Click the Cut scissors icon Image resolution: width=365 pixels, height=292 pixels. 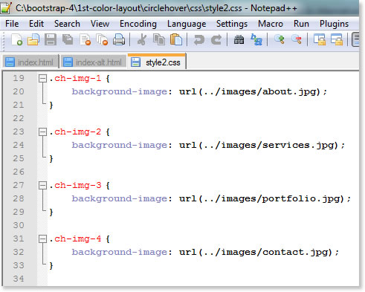[x=142, y=39]
